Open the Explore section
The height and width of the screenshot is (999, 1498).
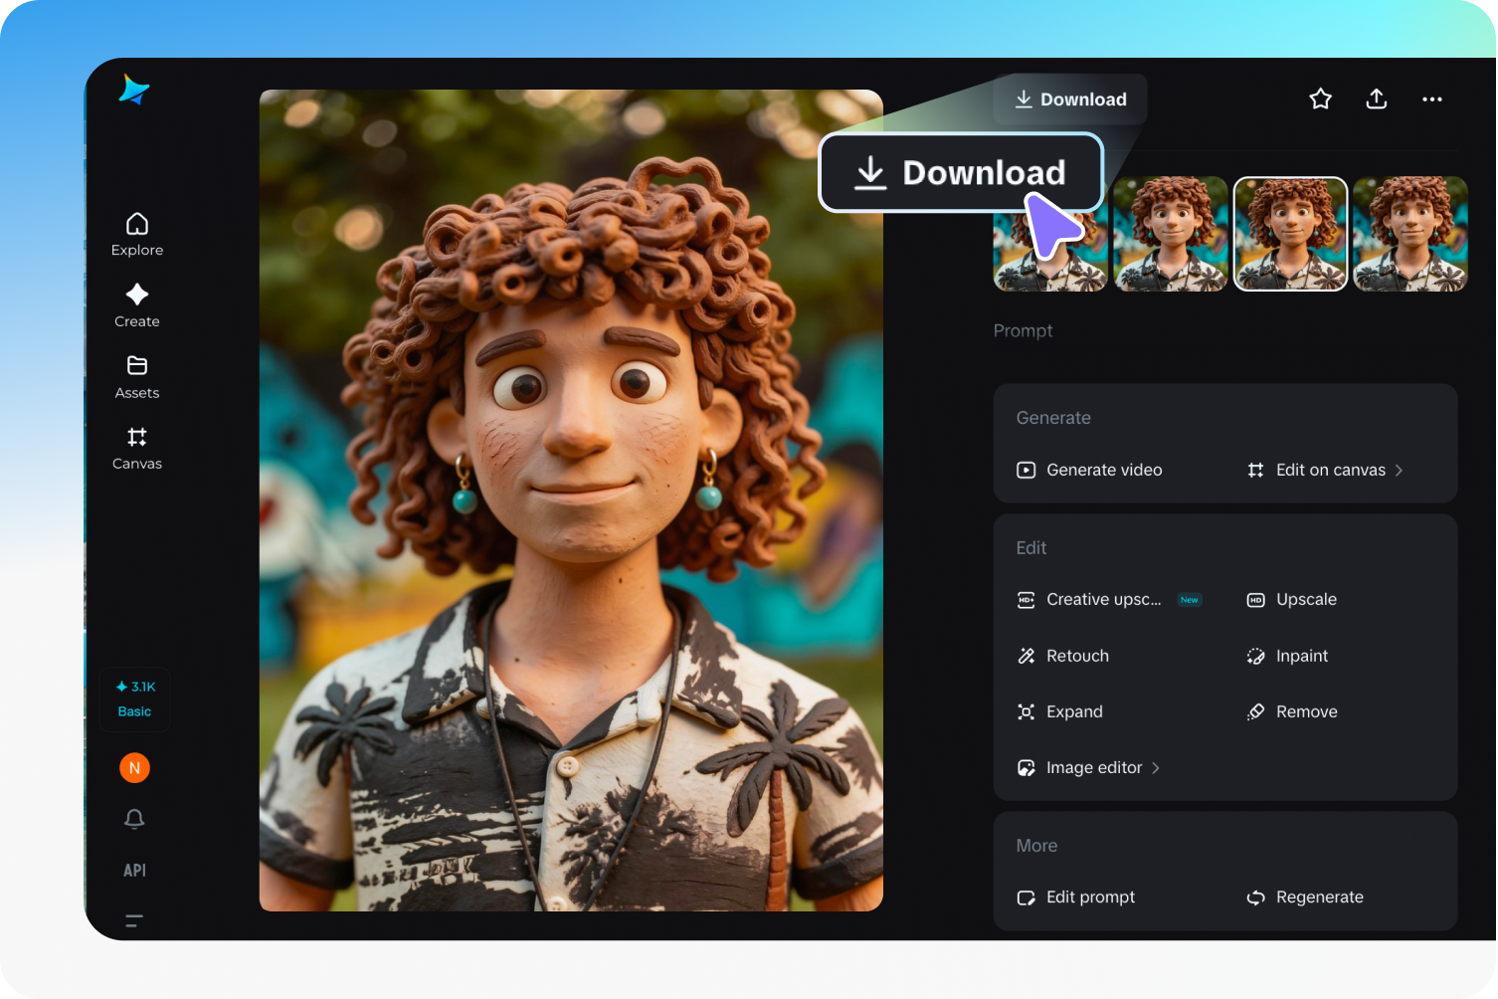136,233
